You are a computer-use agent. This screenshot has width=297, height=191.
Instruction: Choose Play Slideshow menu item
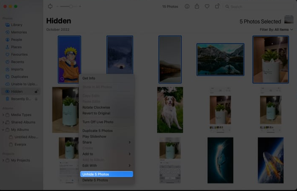click(106, 137)
